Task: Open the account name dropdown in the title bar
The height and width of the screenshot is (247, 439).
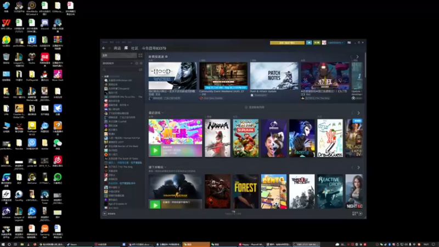Action: (x=336, y=43)
